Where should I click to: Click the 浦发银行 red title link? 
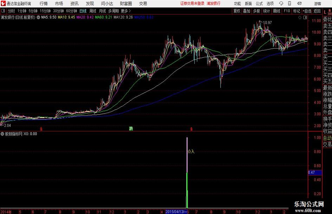tap(214, 4)
